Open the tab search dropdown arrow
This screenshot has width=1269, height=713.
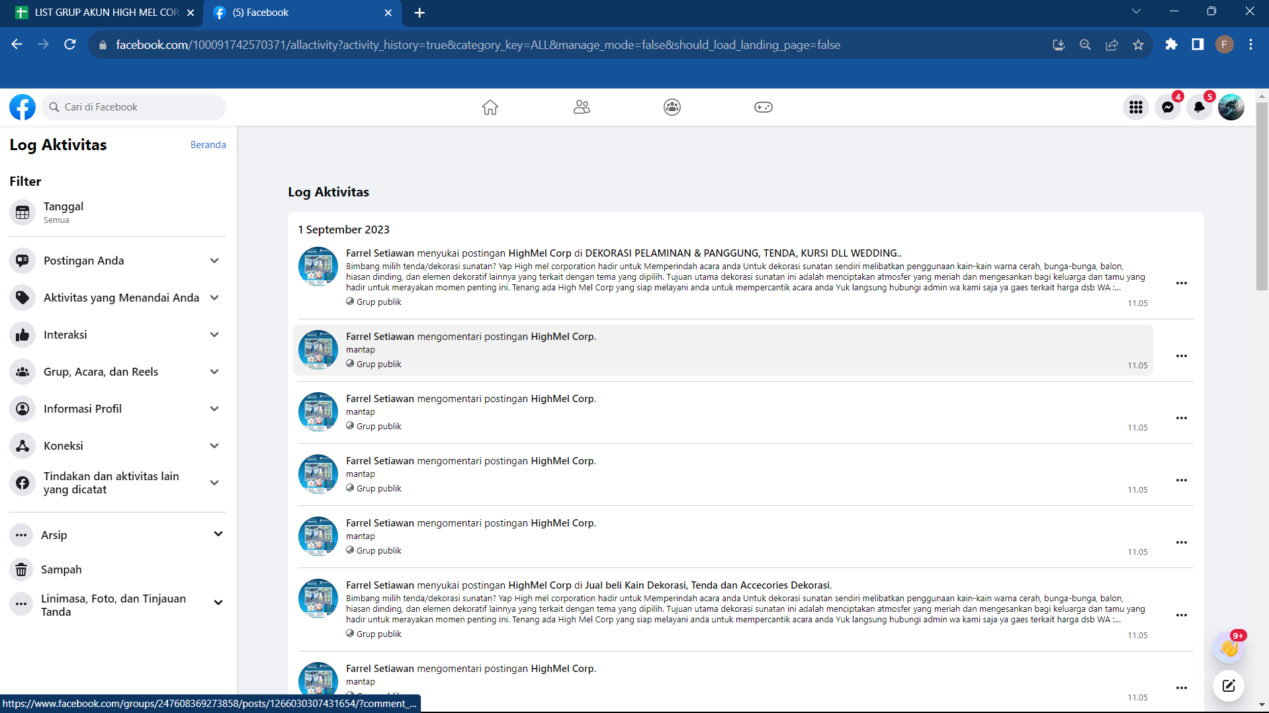[x=1136, y=11]
